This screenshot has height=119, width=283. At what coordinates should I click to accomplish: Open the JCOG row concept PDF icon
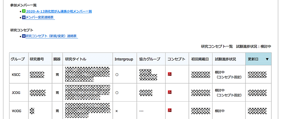click(x=169, y=92)
